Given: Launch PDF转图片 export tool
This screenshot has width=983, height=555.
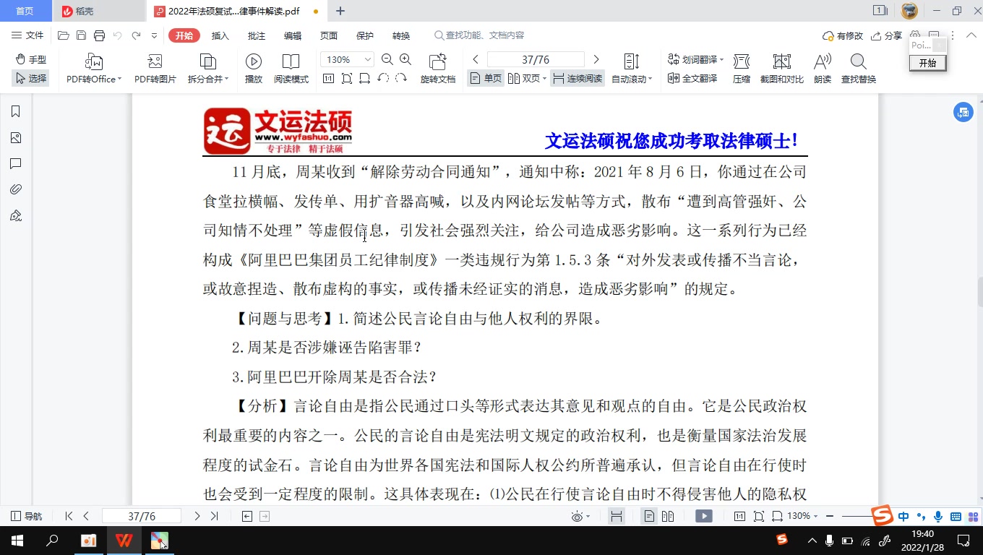Looking at the screenshot, I should pos(154,69).
